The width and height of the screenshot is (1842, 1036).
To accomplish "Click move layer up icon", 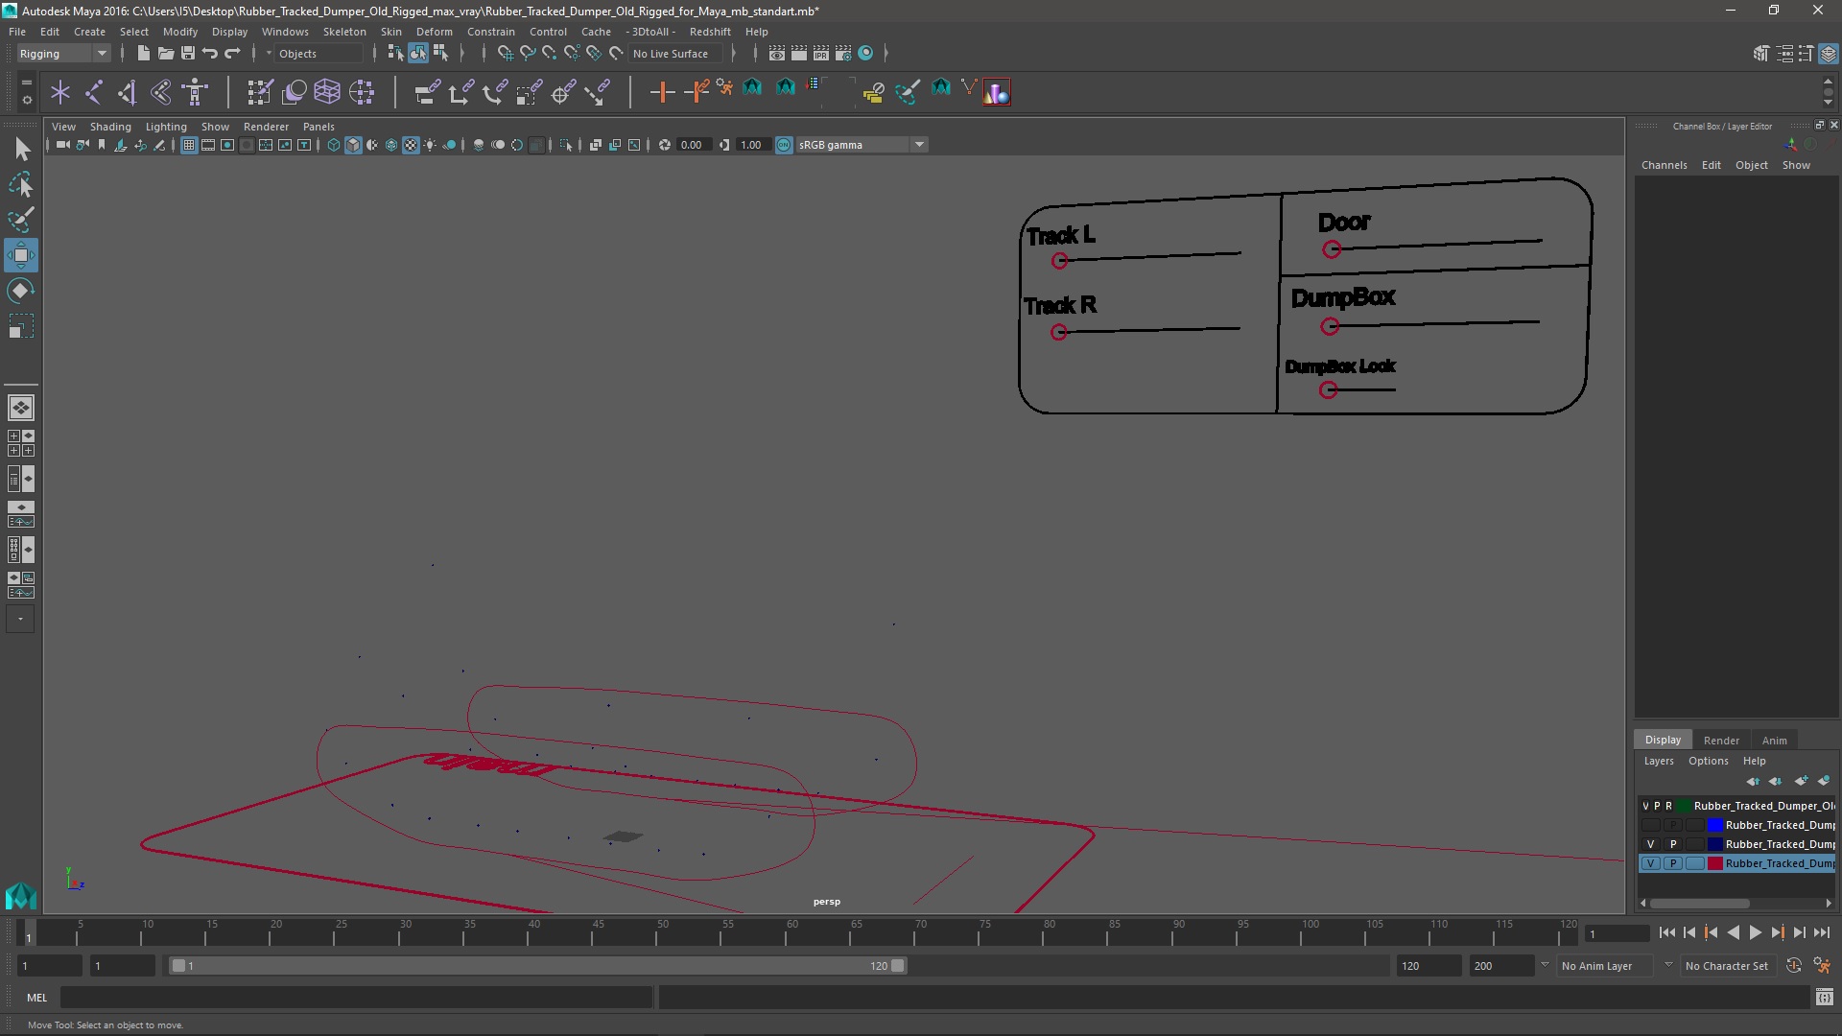I will 1753,781.
